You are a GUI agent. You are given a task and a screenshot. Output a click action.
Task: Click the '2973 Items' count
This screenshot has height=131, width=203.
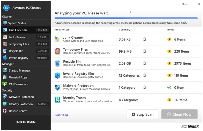pos(183,63)
